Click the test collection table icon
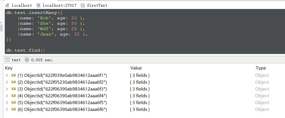Image resolution: width=285 pixels, height=118 pixels. tap(7, 60)
